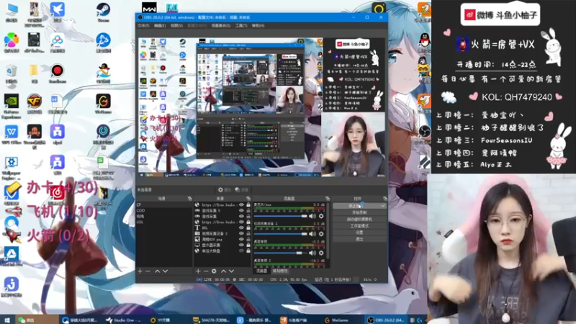The width and height of the screenshot is (576, 324).
Task: Enable 工作室模式 in the controls panel
Action: (359, 226)
